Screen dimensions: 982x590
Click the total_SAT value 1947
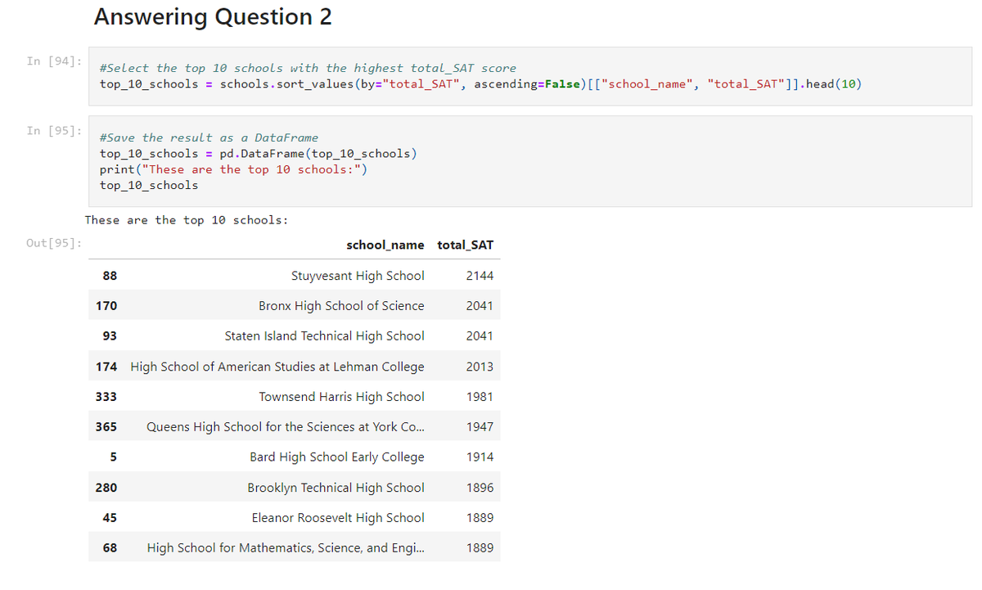480,427
